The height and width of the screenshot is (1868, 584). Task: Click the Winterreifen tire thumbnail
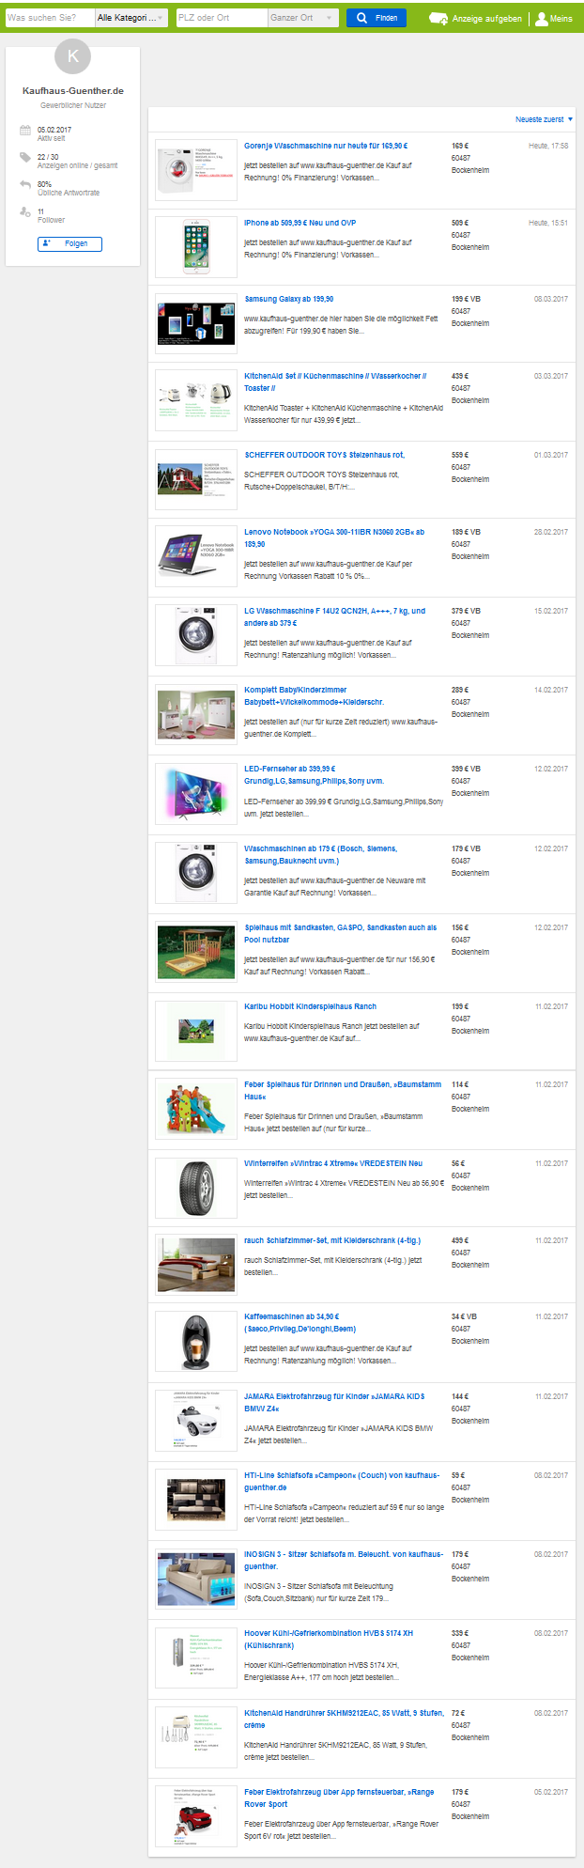pos(196,1188)
